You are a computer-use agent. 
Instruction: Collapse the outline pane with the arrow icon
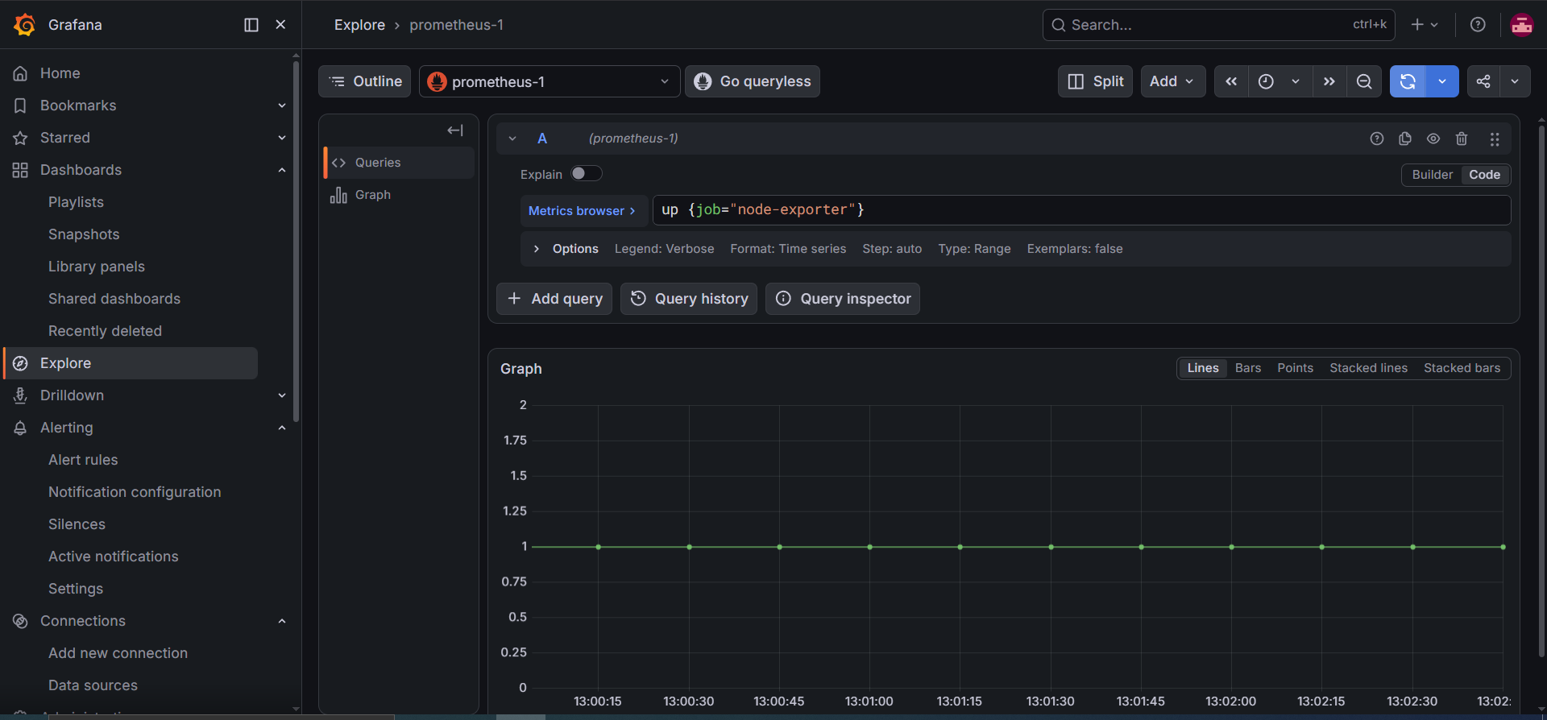point(455,130)
